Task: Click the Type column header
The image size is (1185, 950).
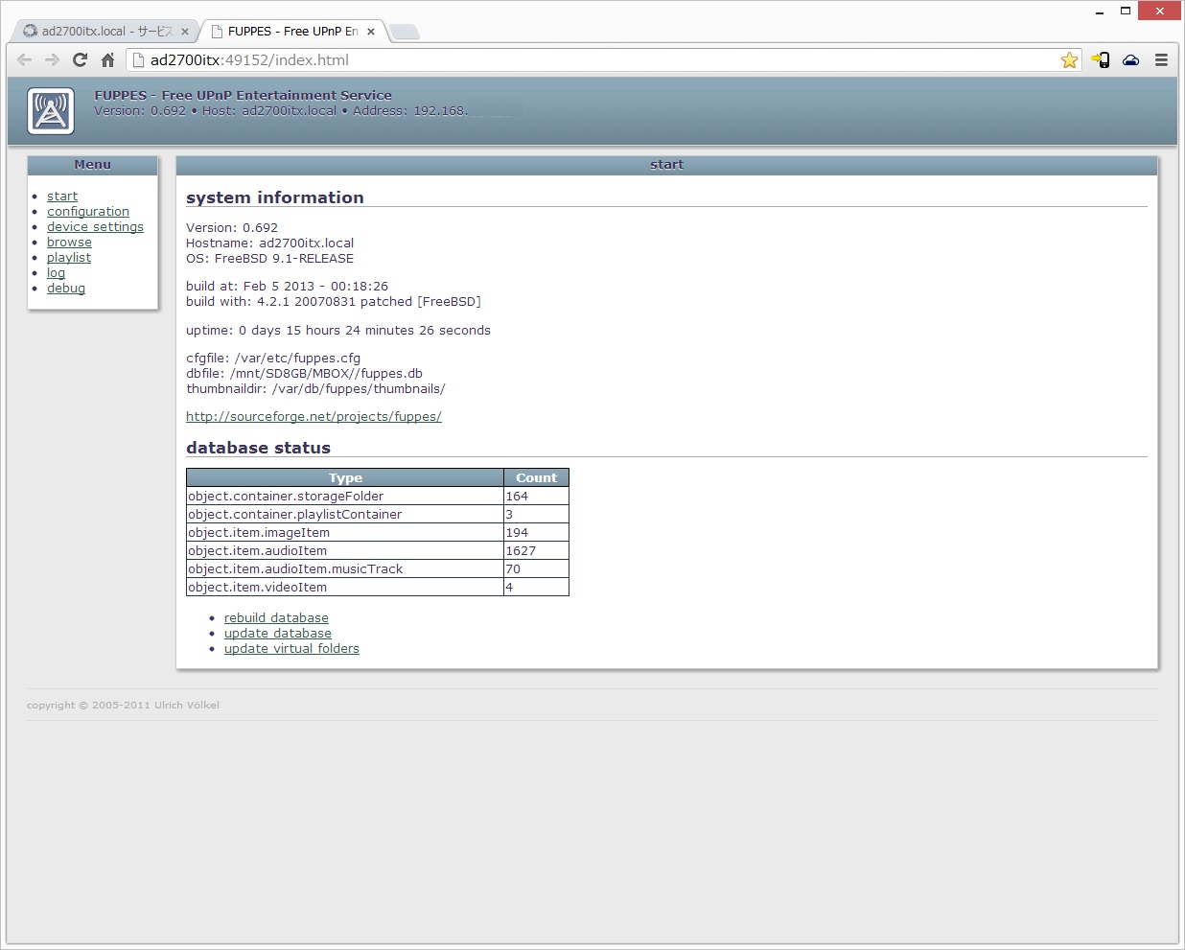Action: pos(345,478)
